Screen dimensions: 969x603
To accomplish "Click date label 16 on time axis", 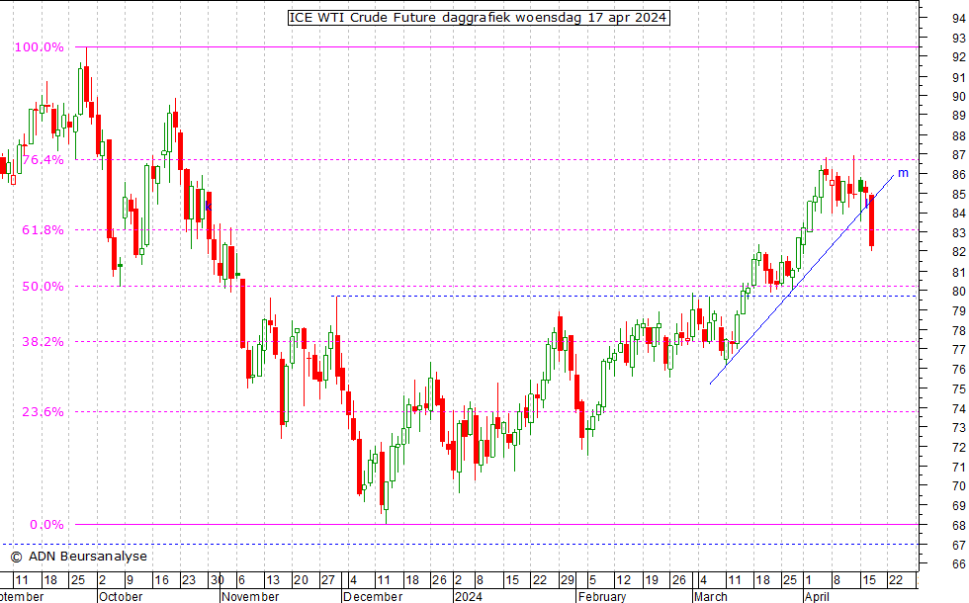I will (161, 580).
